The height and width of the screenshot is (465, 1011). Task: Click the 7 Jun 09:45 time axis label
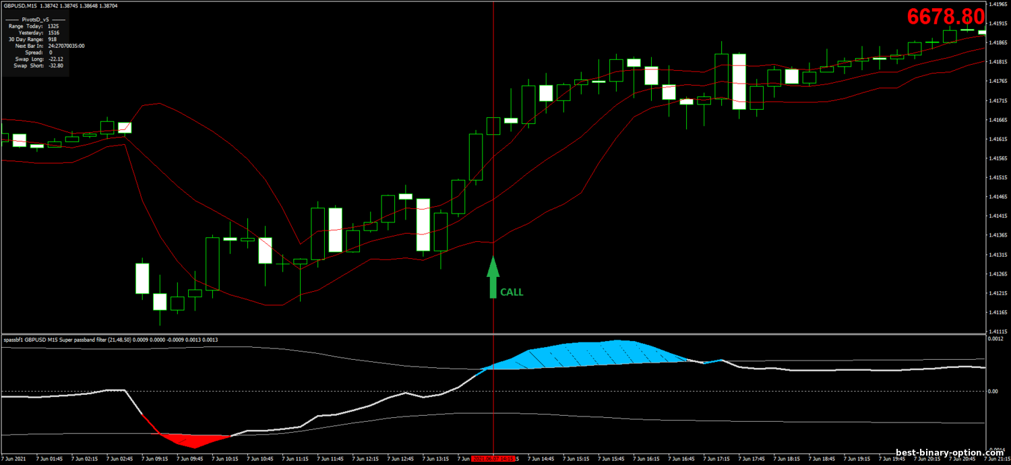click(x=190, y=458)
